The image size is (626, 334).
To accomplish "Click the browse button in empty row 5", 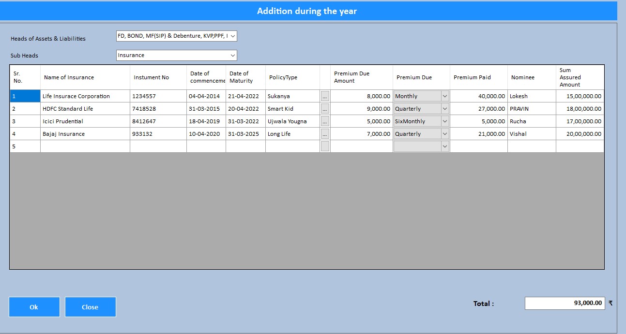I will tap(325, 146).
